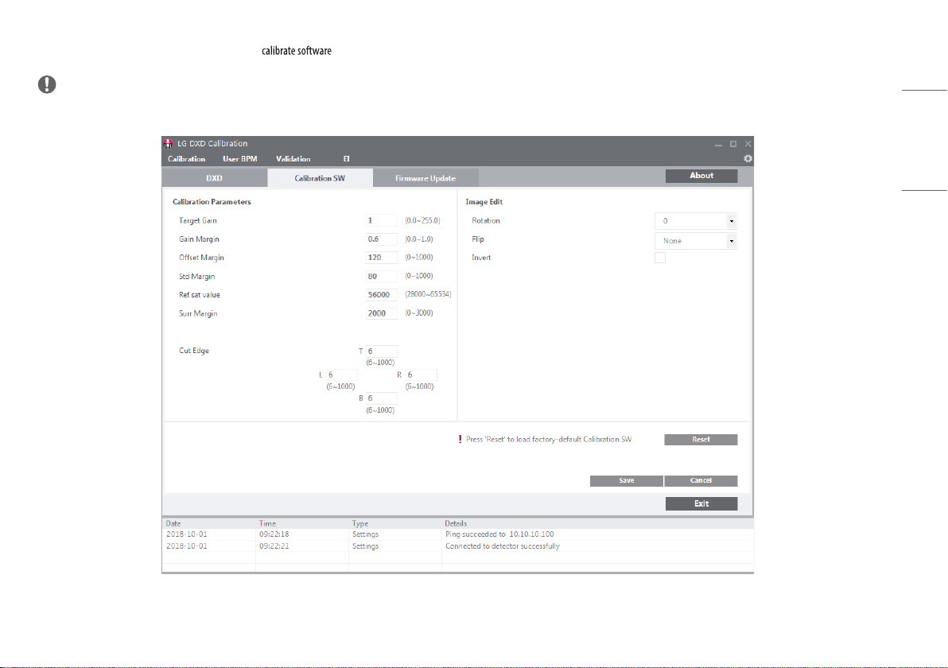Image resolution: width=948 pixels, height=668 pixels.
Task: Maximize the LG DXD Calibration window
Action: click(x=733, y=144)
